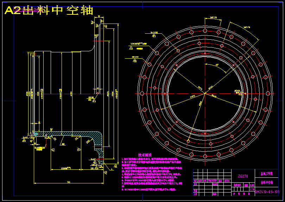Select part name '出料中空轴' in title block
This screenshot has height=202, width=285.
267,182
